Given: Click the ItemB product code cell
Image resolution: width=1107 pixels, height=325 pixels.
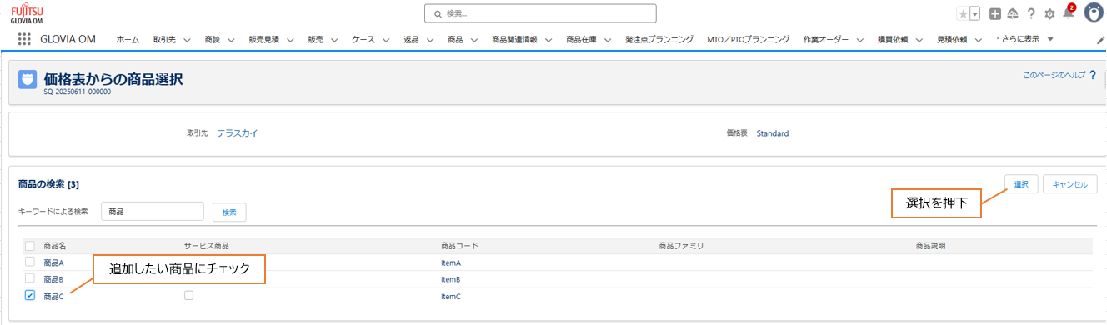Looking at the screenshot, I should 451,279.
